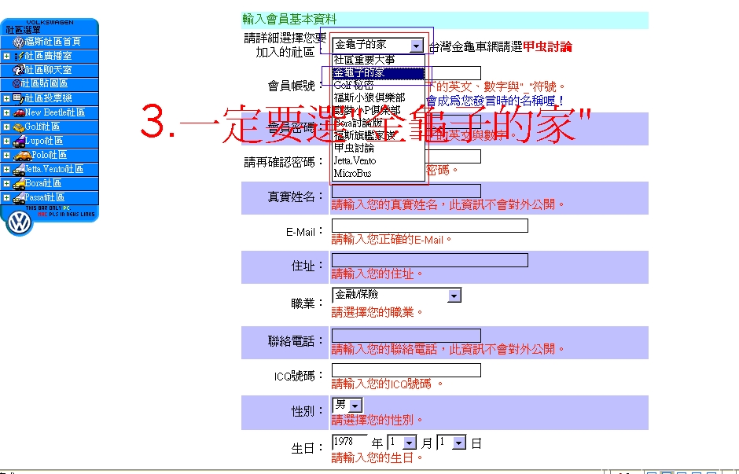
Task: Click the orange Polo car icon
Action: tap(18, 155)
